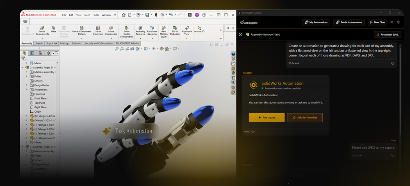Open Move Component dropdown arrow
The image size is (410, 186).
point(111,38)
